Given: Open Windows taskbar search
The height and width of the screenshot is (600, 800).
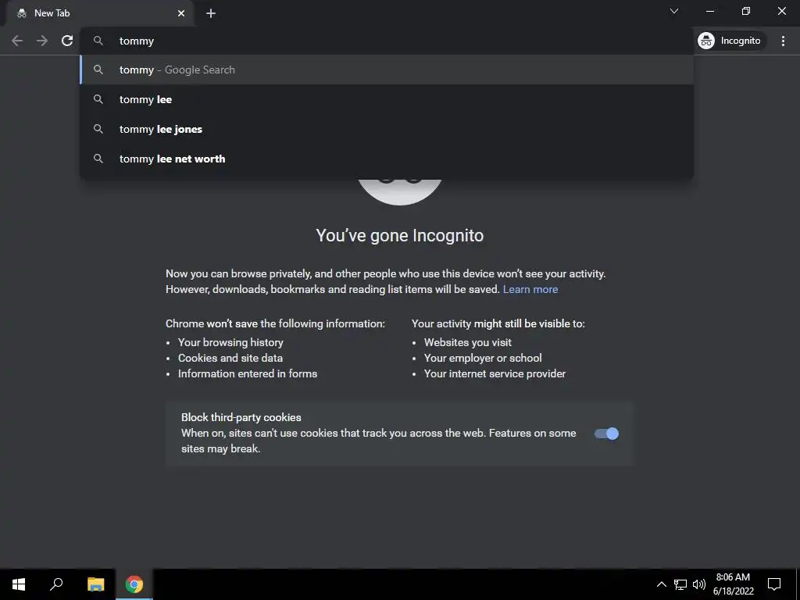Looking at the screenshot, I should 56,584.
